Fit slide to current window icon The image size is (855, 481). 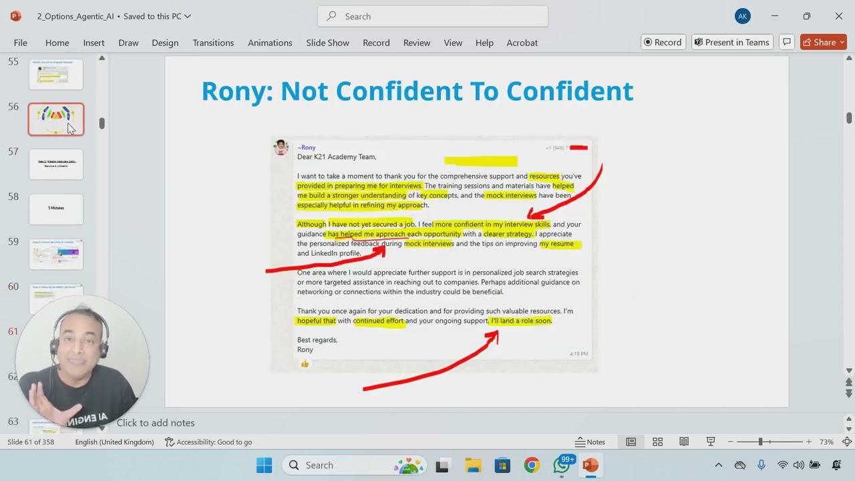point(847,442)
